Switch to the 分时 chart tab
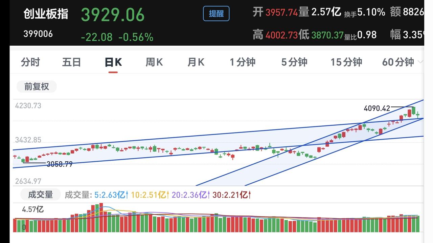 click(x=30, y=62)
